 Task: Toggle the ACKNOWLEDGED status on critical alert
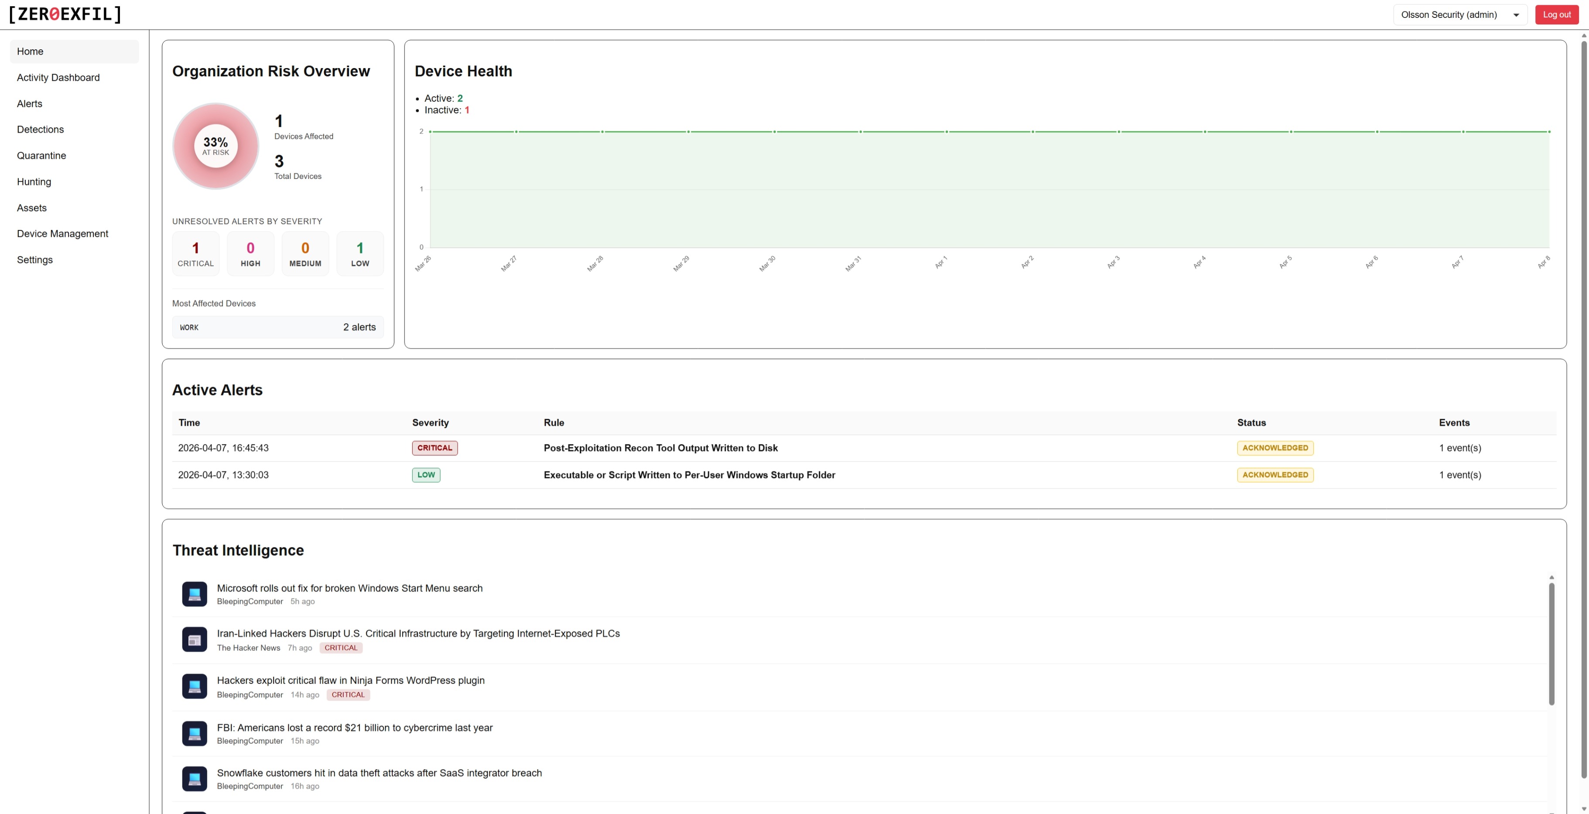[1274, 448]
